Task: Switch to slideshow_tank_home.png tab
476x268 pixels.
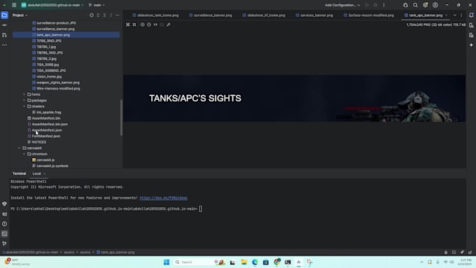Action: (155, 15)
